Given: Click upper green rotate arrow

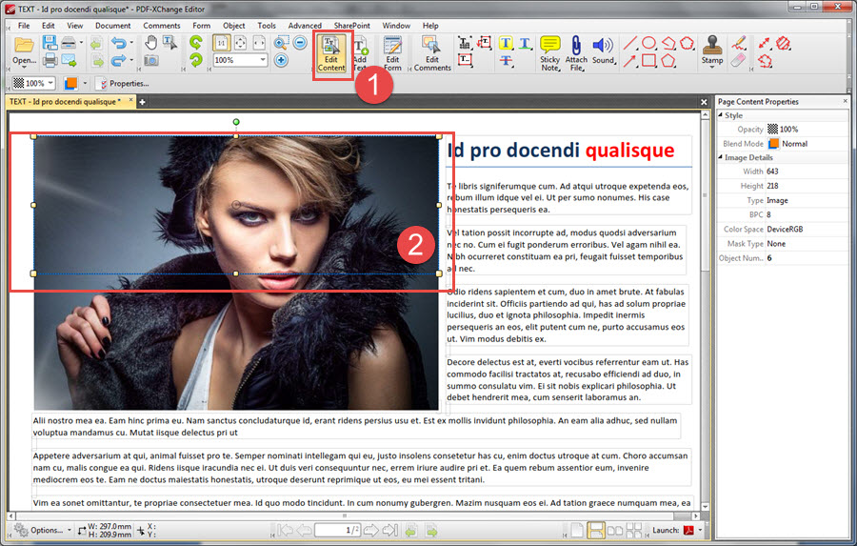Looking at the screenshot, I should 195,42.
